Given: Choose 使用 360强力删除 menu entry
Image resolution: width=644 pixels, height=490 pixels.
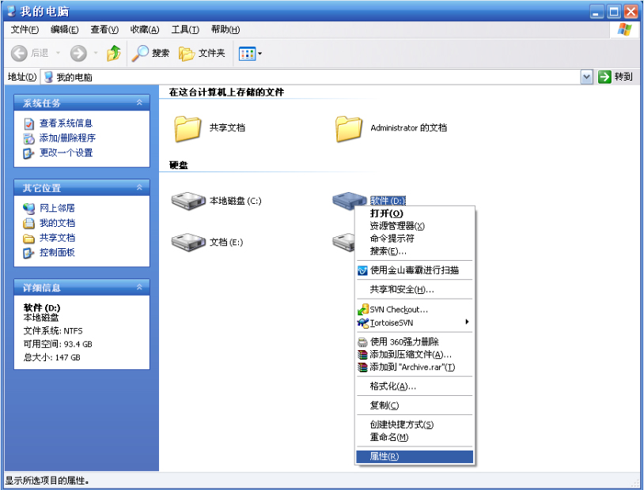Looking at the screenshot, I should pyautogui.click(x=415, y=341).
